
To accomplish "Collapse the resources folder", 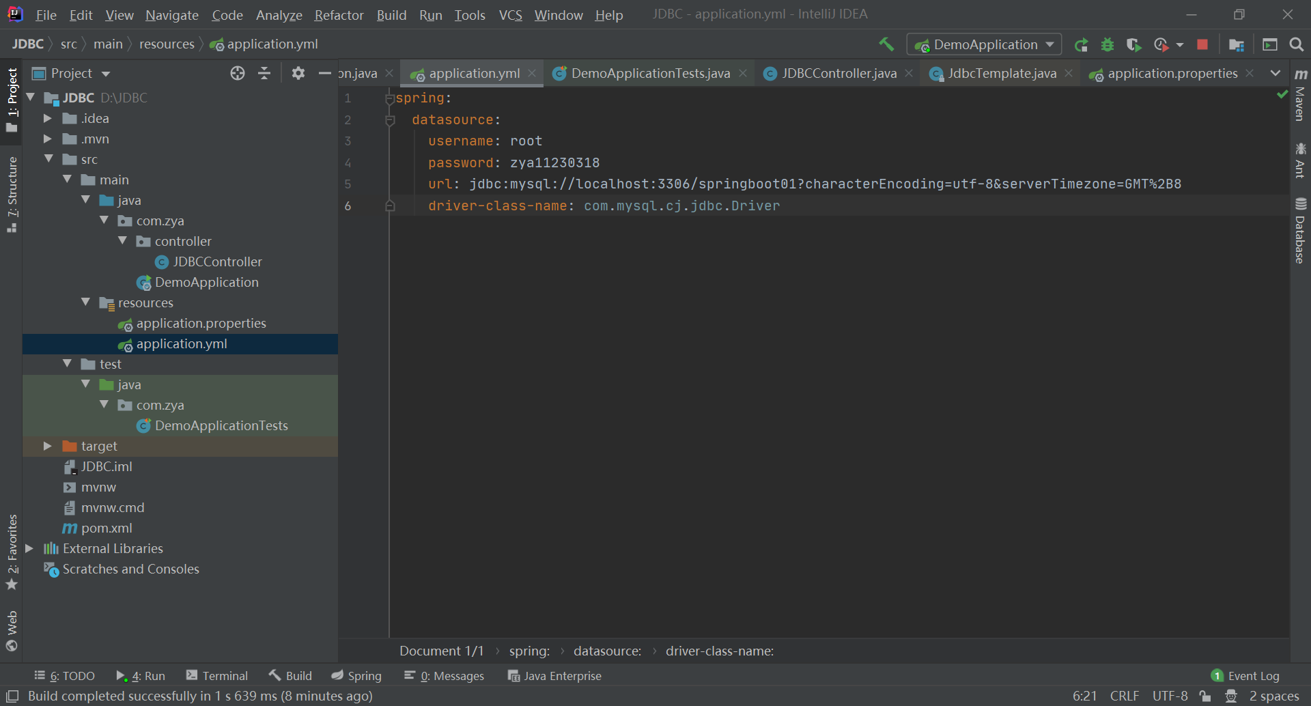I will click(85, 302).
